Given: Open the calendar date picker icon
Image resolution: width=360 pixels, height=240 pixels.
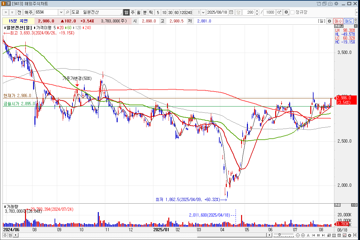Looking at the screenshot, I should (231, 12).
